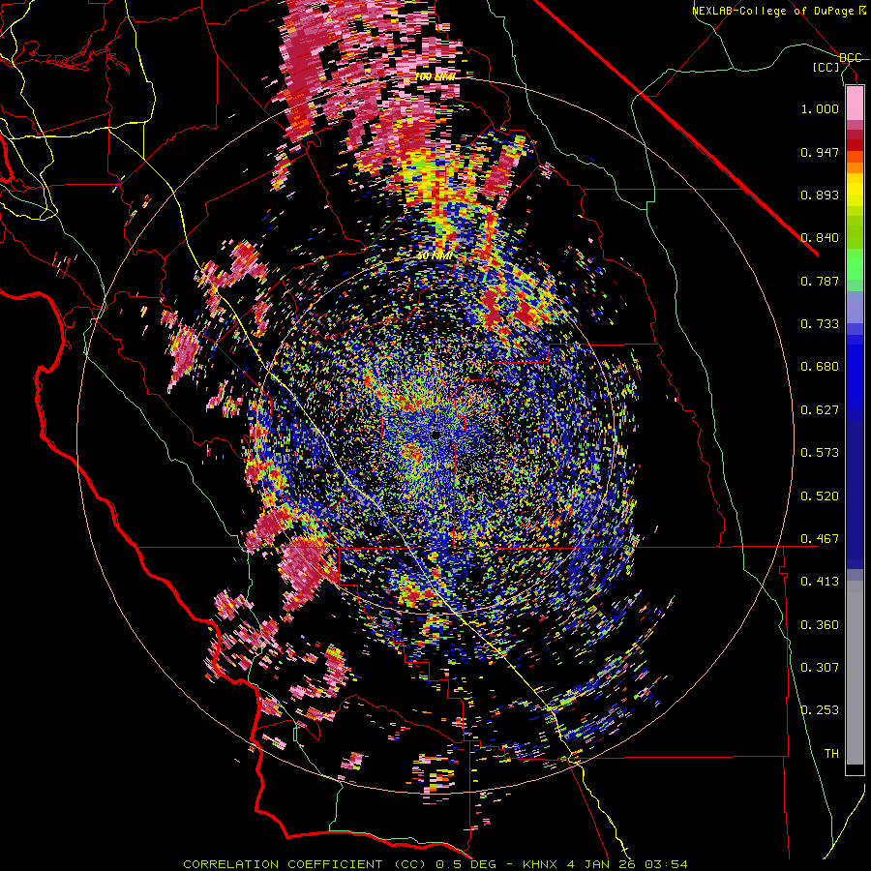
Task: Select the 1.000 legend value
Action: [x=820, y=108]
